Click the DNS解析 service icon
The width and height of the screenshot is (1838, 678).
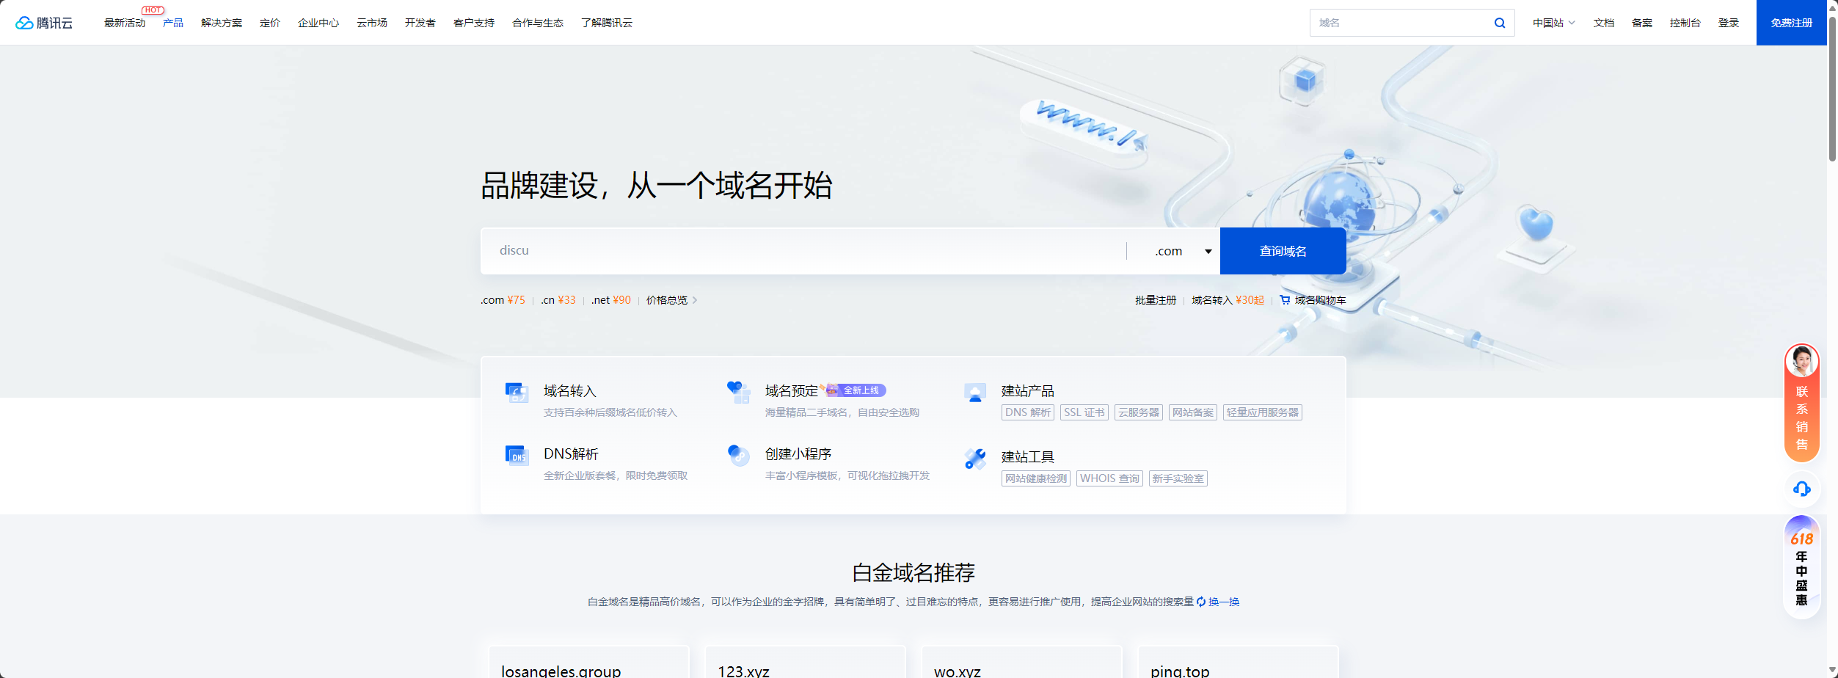(517, 456)
